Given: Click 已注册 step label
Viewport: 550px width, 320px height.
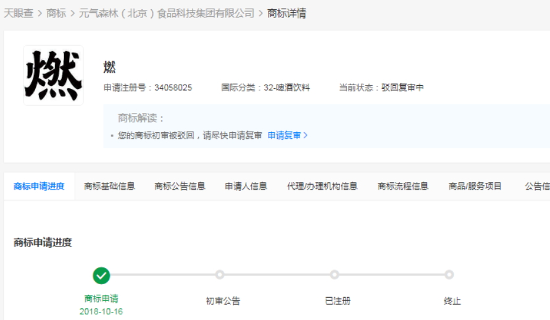Looking at the screenshot, I should click(x=338, y=301).
